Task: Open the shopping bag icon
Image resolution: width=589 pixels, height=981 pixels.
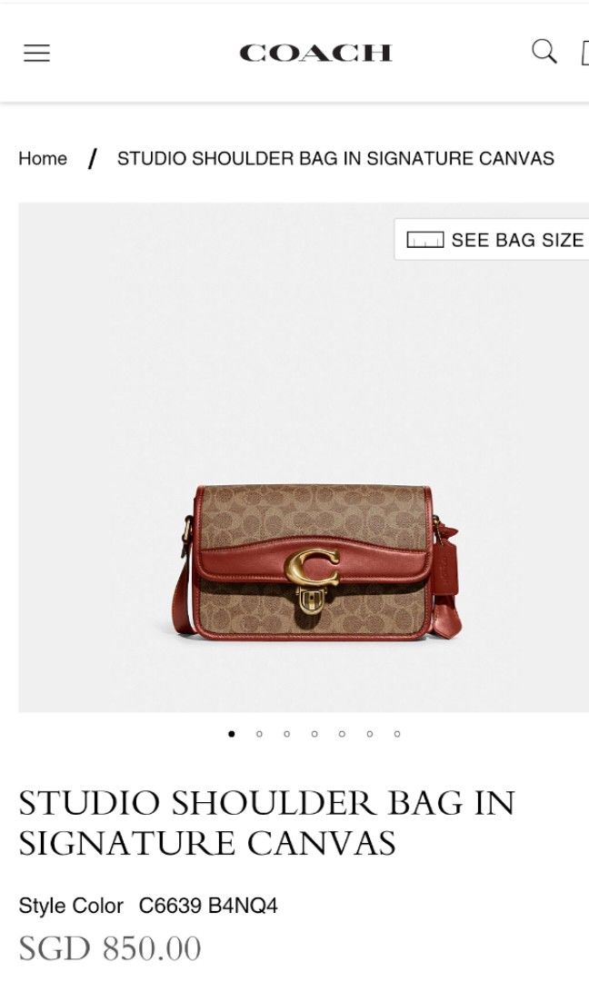Action: coord(584,53)
